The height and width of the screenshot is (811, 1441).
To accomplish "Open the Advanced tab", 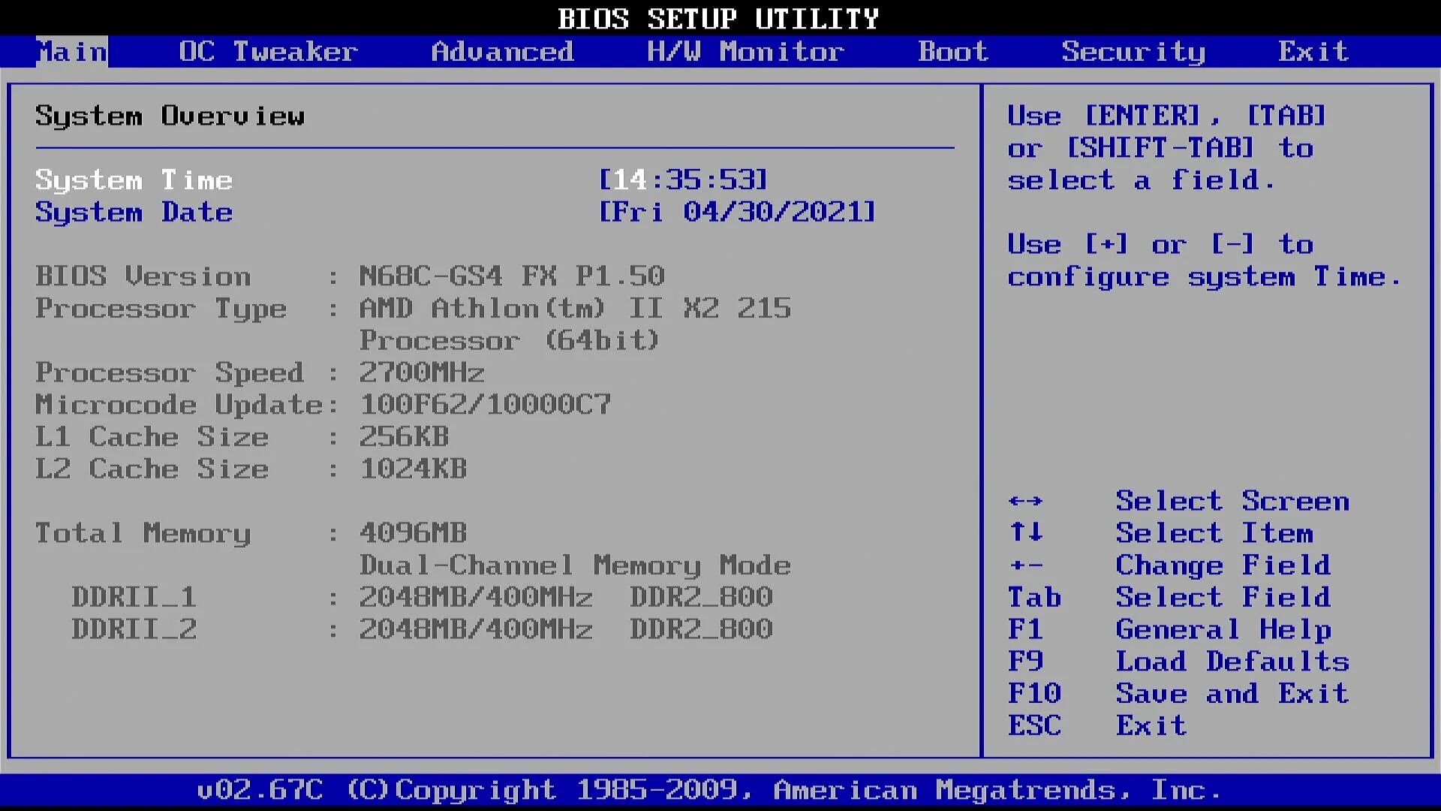I will 502,52.
